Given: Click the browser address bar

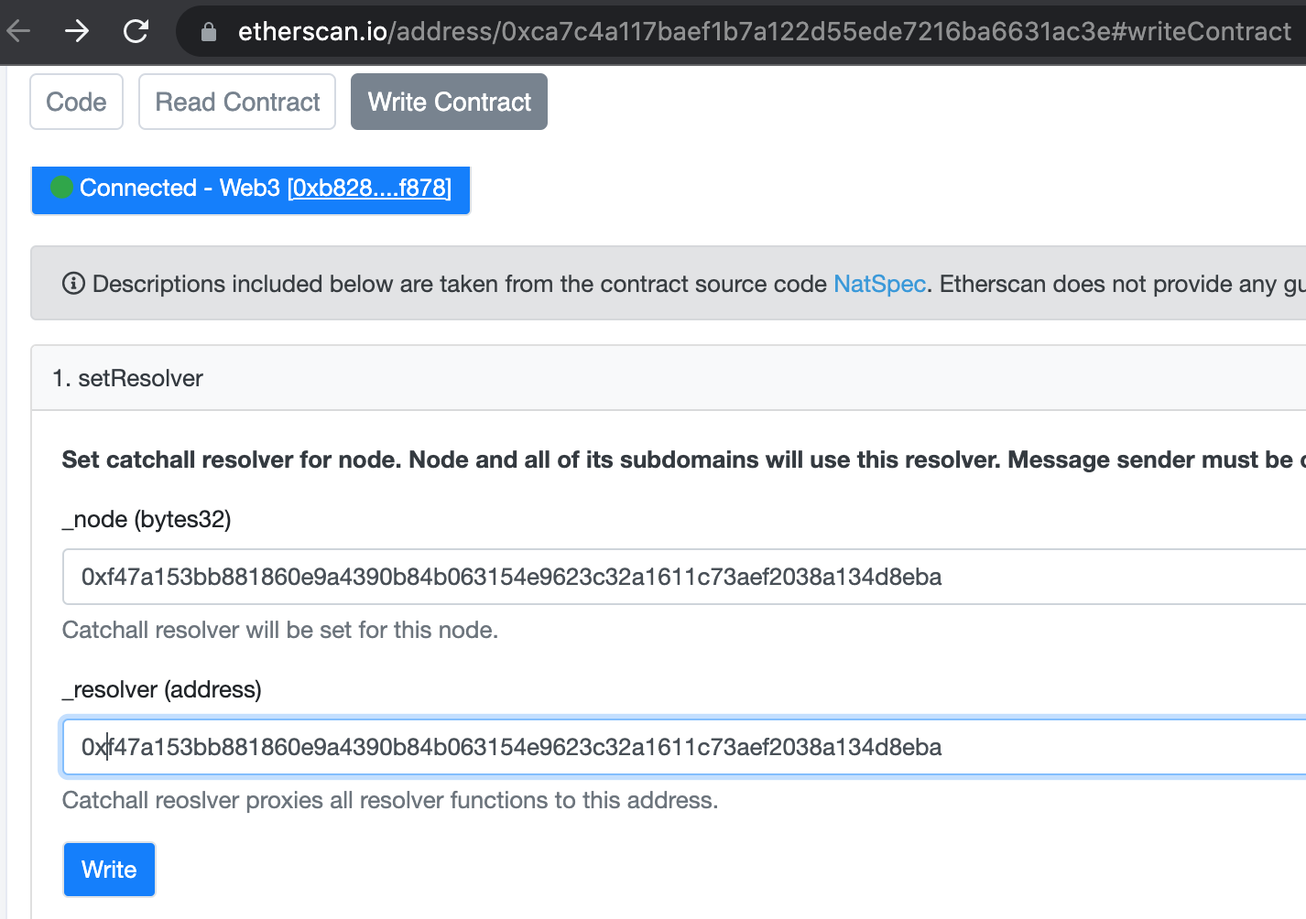Looking at the screenshot, I should (641, 30).
